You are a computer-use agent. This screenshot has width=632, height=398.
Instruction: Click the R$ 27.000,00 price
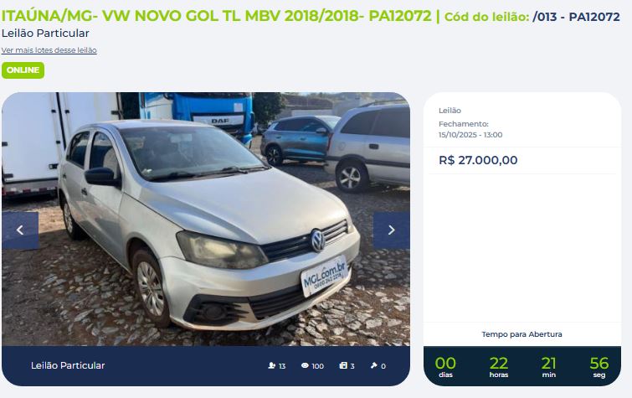(478, 160)
